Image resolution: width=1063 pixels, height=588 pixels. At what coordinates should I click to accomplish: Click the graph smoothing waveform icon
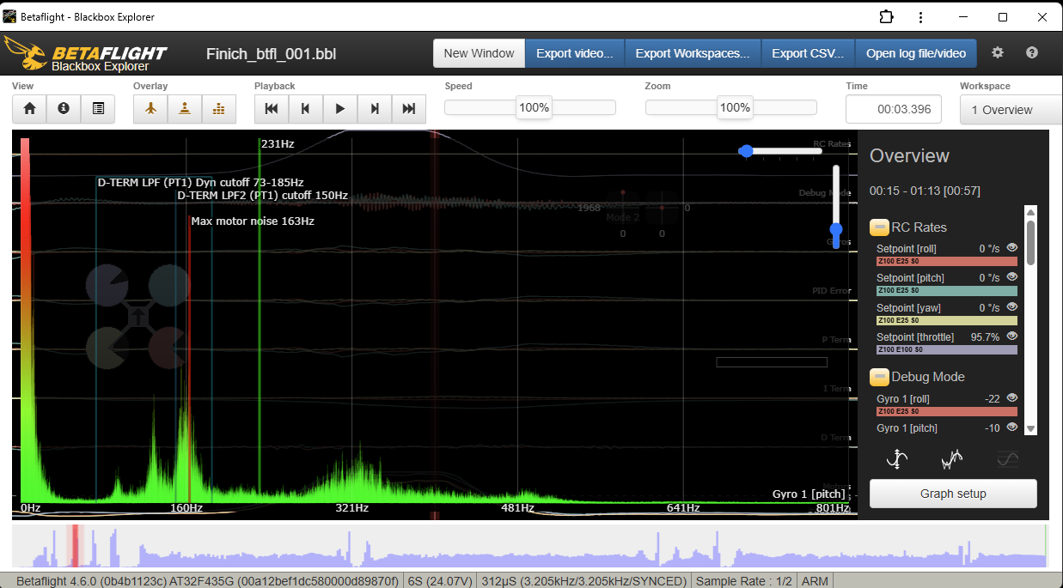point(952,460)
